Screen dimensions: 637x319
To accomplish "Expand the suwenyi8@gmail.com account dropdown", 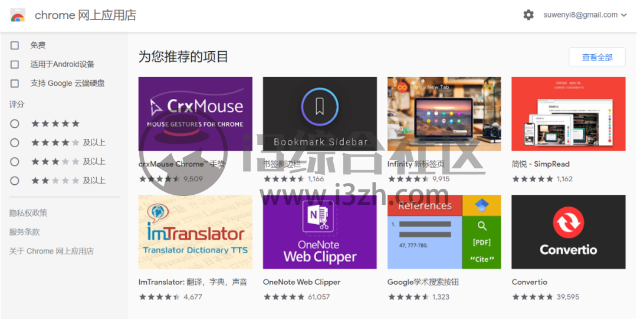I will 586,15.
